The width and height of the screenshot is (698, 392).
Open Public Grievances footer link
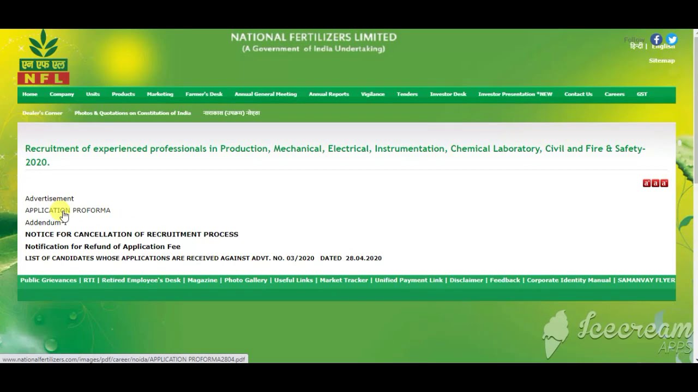[49, 280]
